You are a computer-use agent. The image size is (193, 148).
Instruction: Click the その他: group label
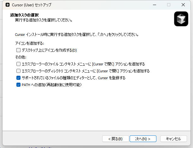tap(21, 57)
